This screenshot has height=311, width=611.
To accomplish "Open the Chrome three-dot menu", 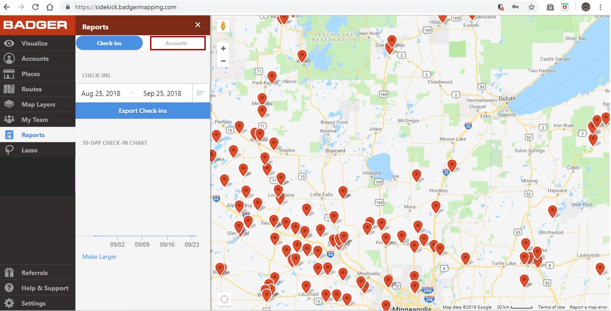I will click(x=601, y=7).
